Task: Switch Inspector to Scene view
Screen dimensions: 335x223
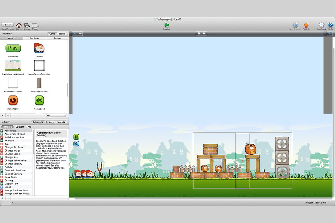Action: [62, 34]
